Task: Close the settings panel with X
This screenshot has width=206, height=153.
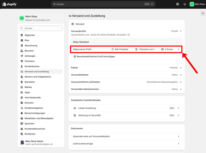Action: [203, 13]
